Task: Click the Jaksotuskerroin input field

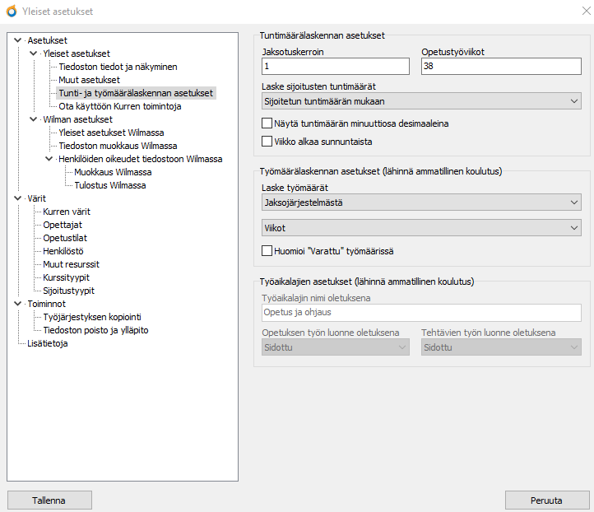Action: tap(335, 67)
